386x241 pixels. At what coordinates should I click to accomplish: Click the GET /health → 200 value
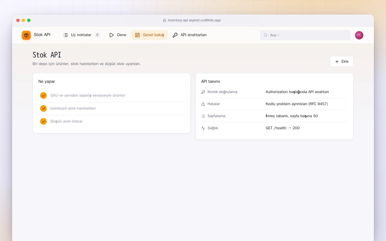pyautogui.click(x=283, y=128)
